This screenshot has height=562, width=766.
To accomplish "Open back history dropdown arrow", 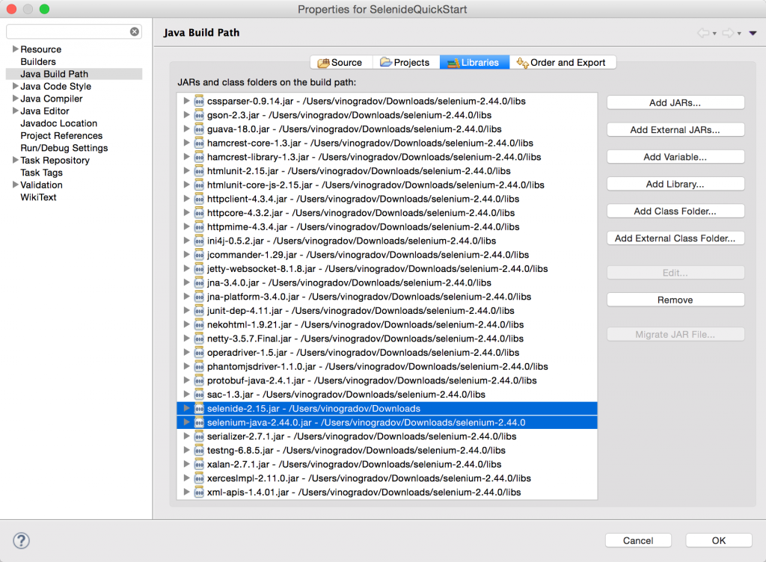I will point(714,34).
